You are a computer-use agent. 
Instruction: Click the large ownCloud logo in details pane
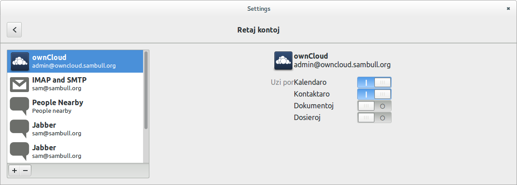(x=283, y=61)
